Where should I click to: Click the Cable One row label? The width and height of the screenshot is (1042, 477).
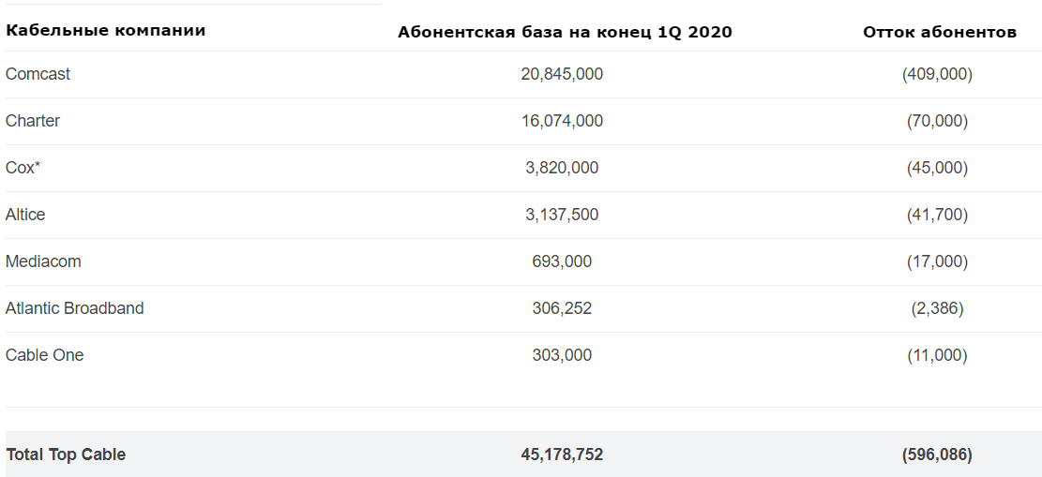(x=44, y=355)
